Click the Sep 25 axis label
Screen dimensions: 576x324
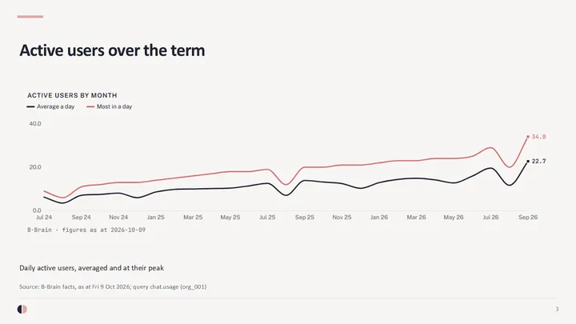[305, 217]
